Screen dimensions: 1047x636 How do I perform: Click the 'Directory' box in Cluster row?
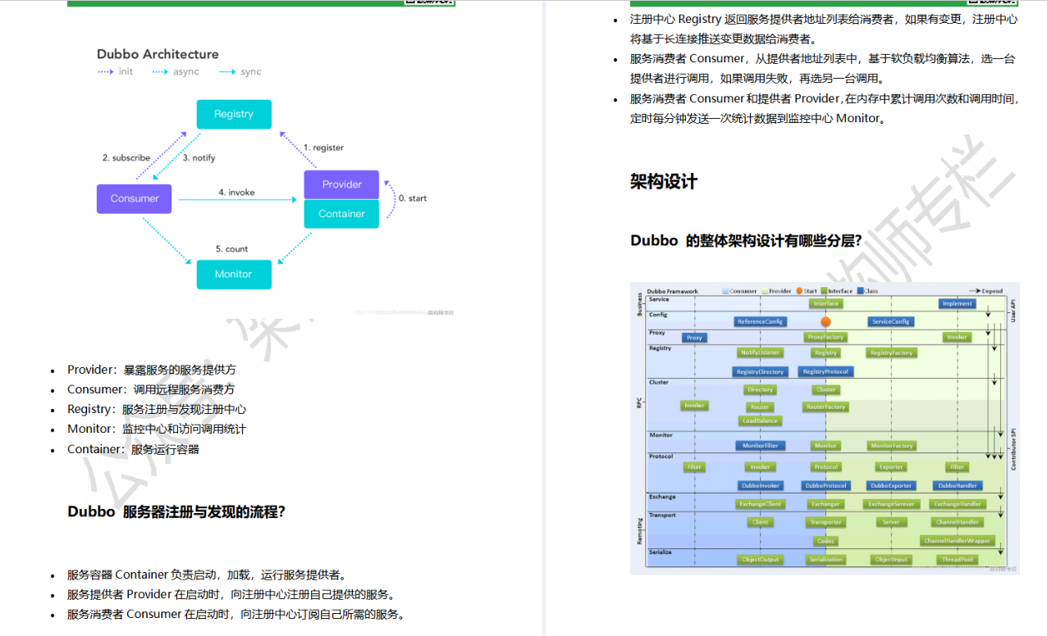tap(760, 389)
